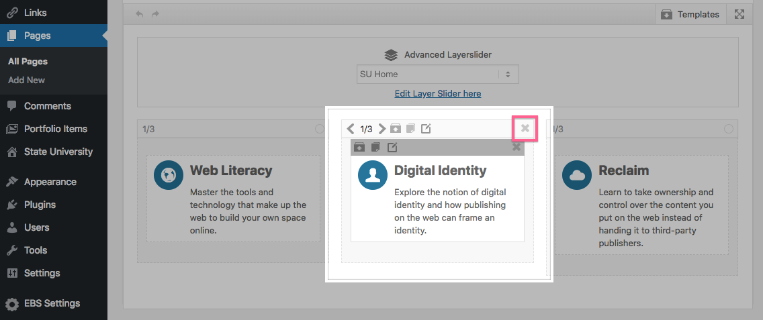Redo the builder change
Viewport: 763px width, 320px height.
point(155,15)
